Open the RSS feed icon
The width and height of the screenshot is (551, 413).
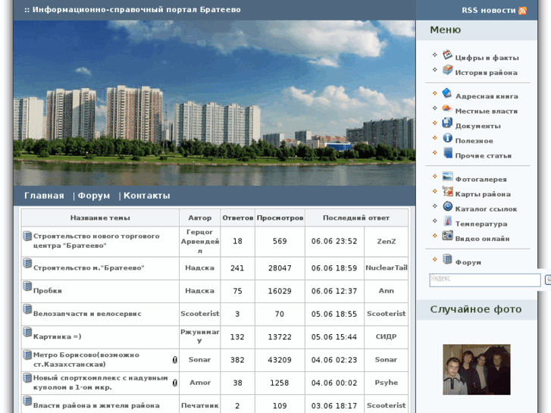522,11
